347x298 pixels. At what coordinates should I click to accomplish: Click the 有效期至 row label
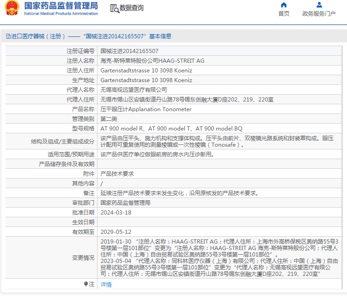pyautogui.click(x=83, y=232)
